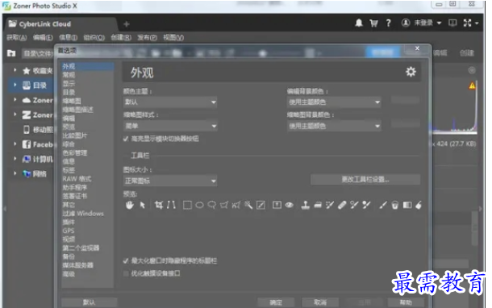492x308 pixels.
Task: Open notifications bell icon
Action: click(359, 23)
